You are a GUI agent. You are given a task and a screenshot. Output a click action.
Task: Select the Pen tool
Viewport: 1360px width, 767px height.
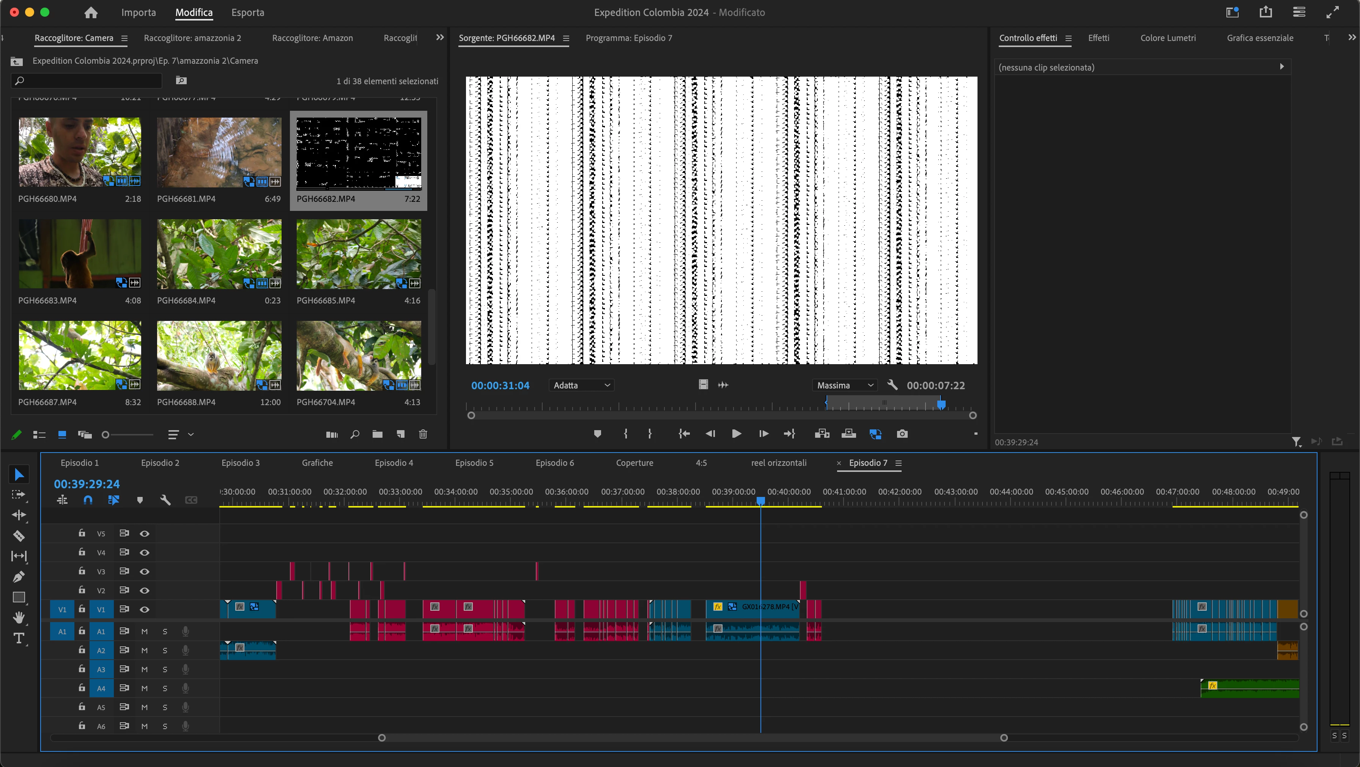[x=19, y=577]
